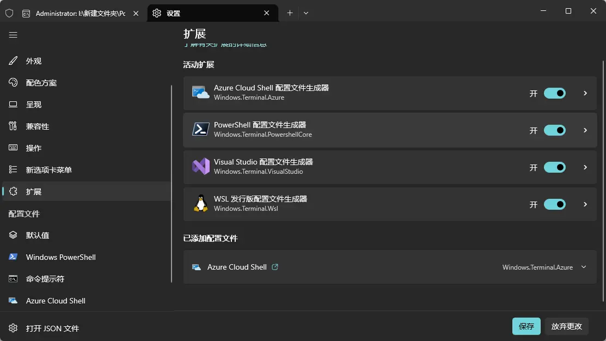The image size is (606, 341).
Task: Click Windows.Terminal.PowershellCore subtitle text
Action: pyautogui.click(x=263, y=135)
